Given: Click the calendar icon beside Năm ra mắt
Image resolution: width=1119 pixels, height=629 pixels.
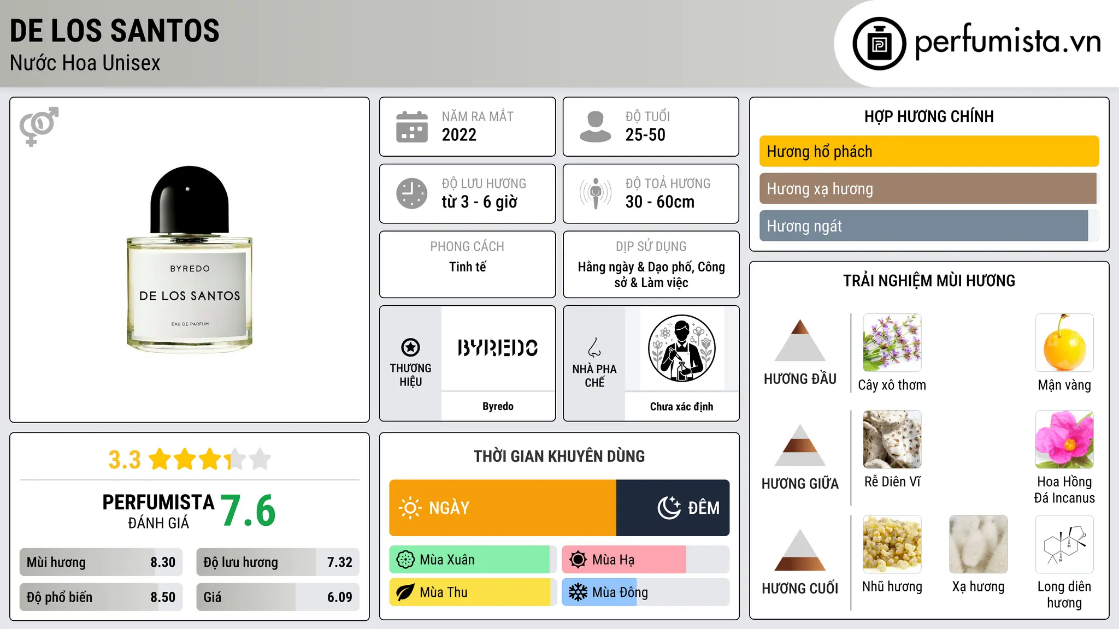Looking at the screenshot, I should click(412, 127).
